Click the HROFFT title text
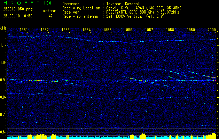This screenshot has height=139, width=219. 21,3
